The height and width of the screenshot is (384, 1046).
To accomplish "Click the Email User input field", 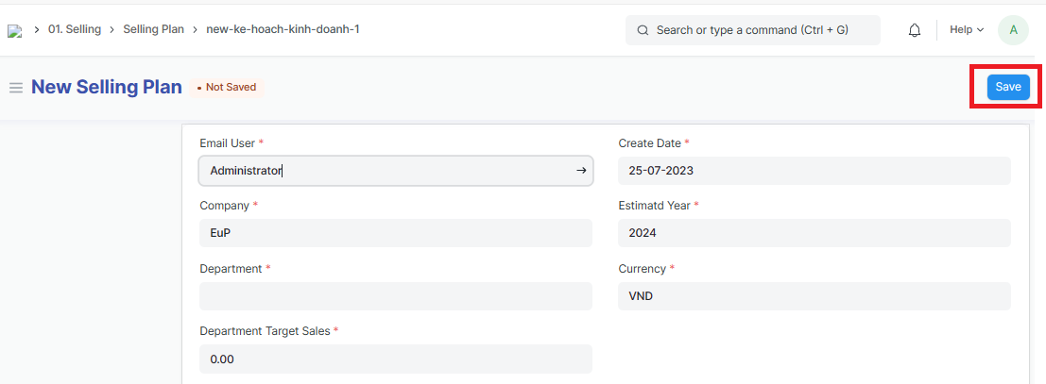I will pos(387,171).
